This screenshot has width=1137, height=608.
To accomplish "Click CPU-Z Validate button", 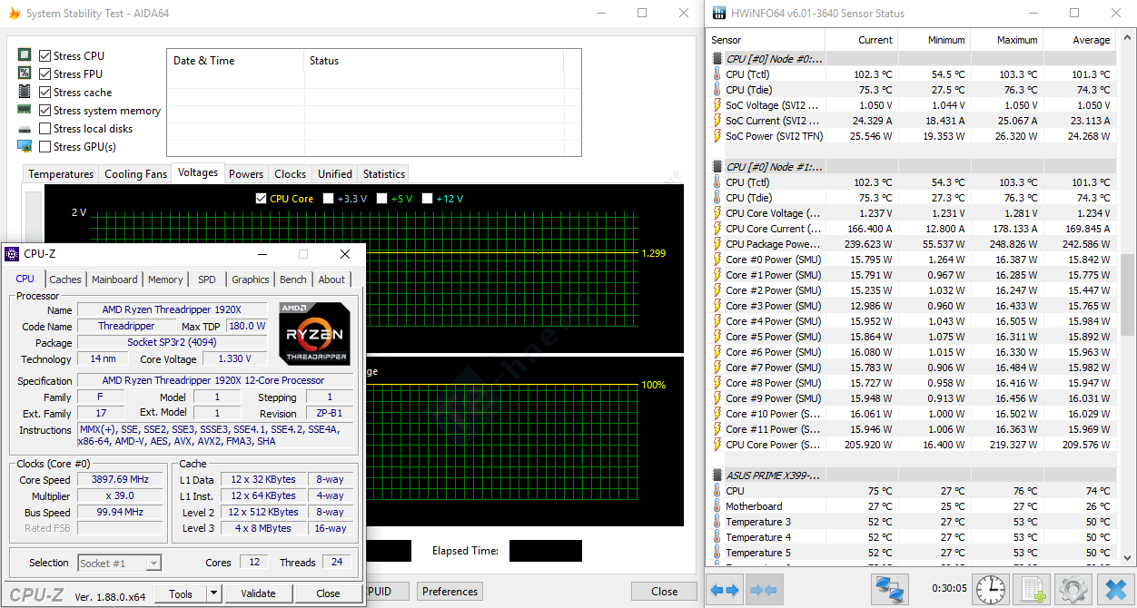I will coord(258,593).
